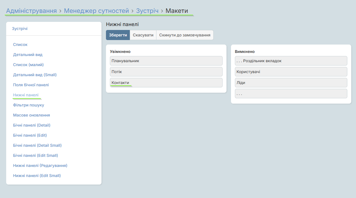Select Масове оновлення layout
356x198 pixels.
coord(31,115)
